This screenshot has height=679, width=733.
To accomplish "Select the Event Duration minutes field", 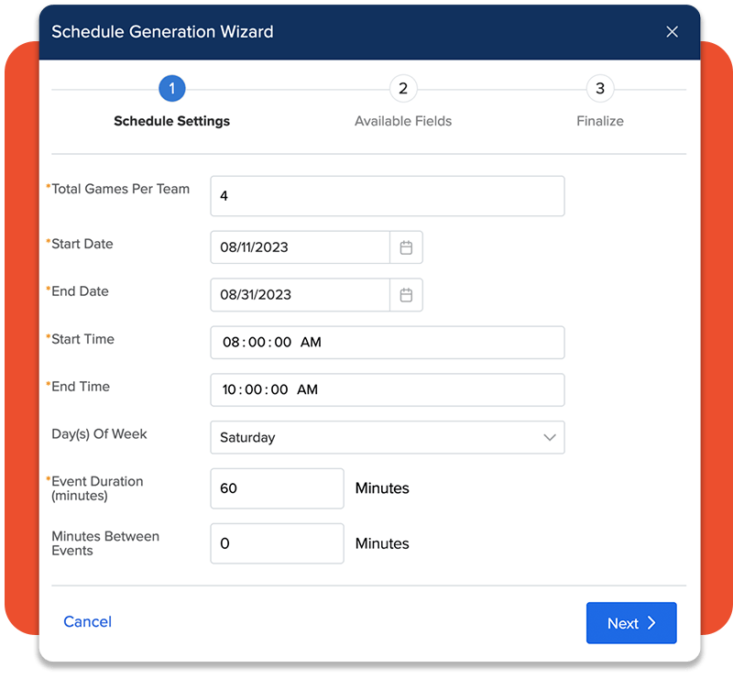I will coord(277,488).
